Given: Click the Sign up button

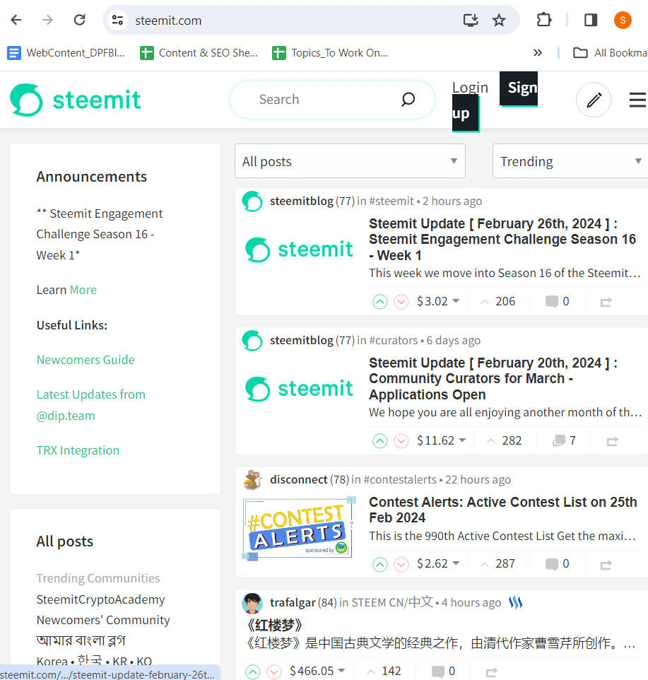Looking at the screenshot, I should [519, 88].
